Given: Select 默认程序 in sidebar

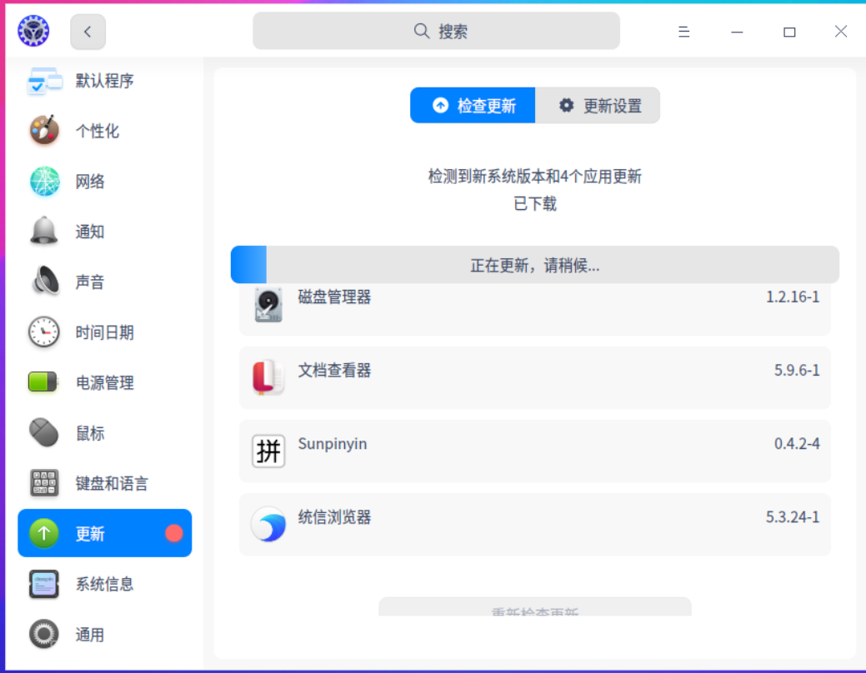Looking at the screenshot, I should (x=104, y=81).
